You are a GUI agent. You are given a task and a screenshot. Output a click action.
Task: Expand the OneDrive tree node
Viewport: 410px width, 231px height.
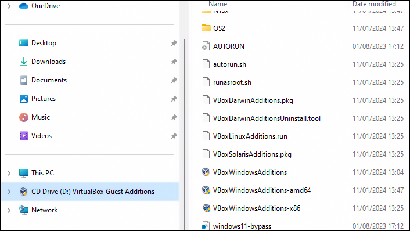(x=9, y=6)
